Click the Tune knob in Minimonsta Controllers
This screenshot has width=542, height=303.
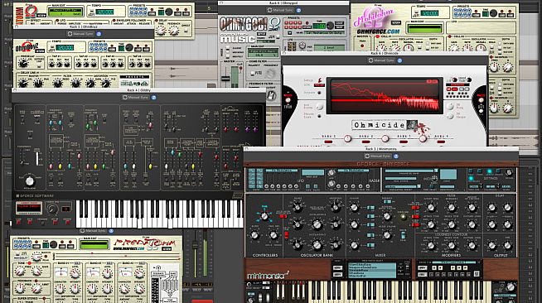pos(264,216)
